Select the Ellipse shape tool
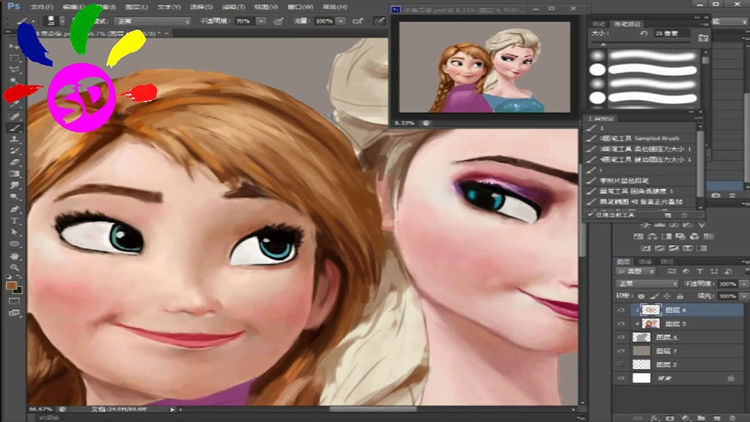The width and height of the screenshot is (750, 422). click(x=14, y=244)
